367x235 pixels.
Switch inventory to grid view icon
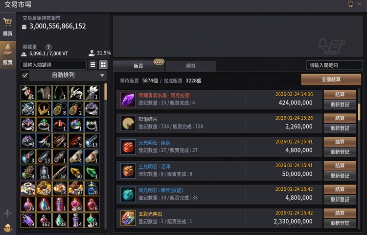tap(103, 65)
